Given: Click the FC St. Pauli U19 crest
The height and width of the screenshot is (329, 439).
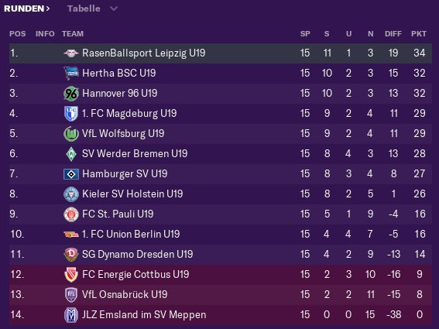Looking at the screenshot, I should coord(70,214).
